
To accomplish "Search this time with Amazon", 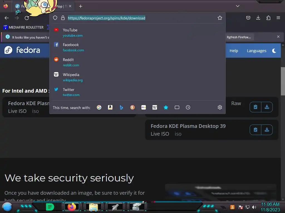I will click(110, 107).
